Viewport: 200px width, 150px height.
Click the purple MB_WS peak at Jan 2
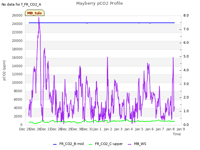coord(107,57)
